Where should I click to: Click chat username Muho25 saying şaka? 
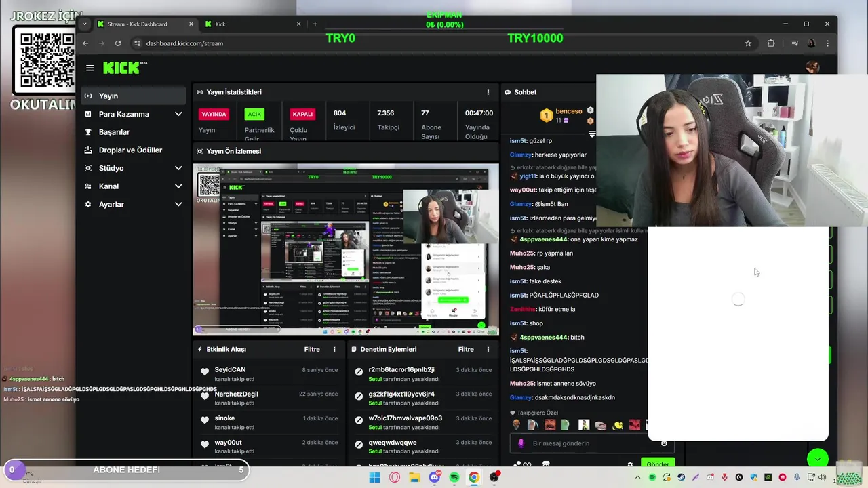click(x=521, y=268)
